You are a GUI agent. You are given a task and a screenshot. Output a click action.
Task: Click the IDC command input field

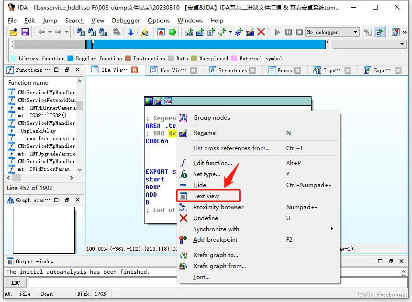[x=218, y=283]
